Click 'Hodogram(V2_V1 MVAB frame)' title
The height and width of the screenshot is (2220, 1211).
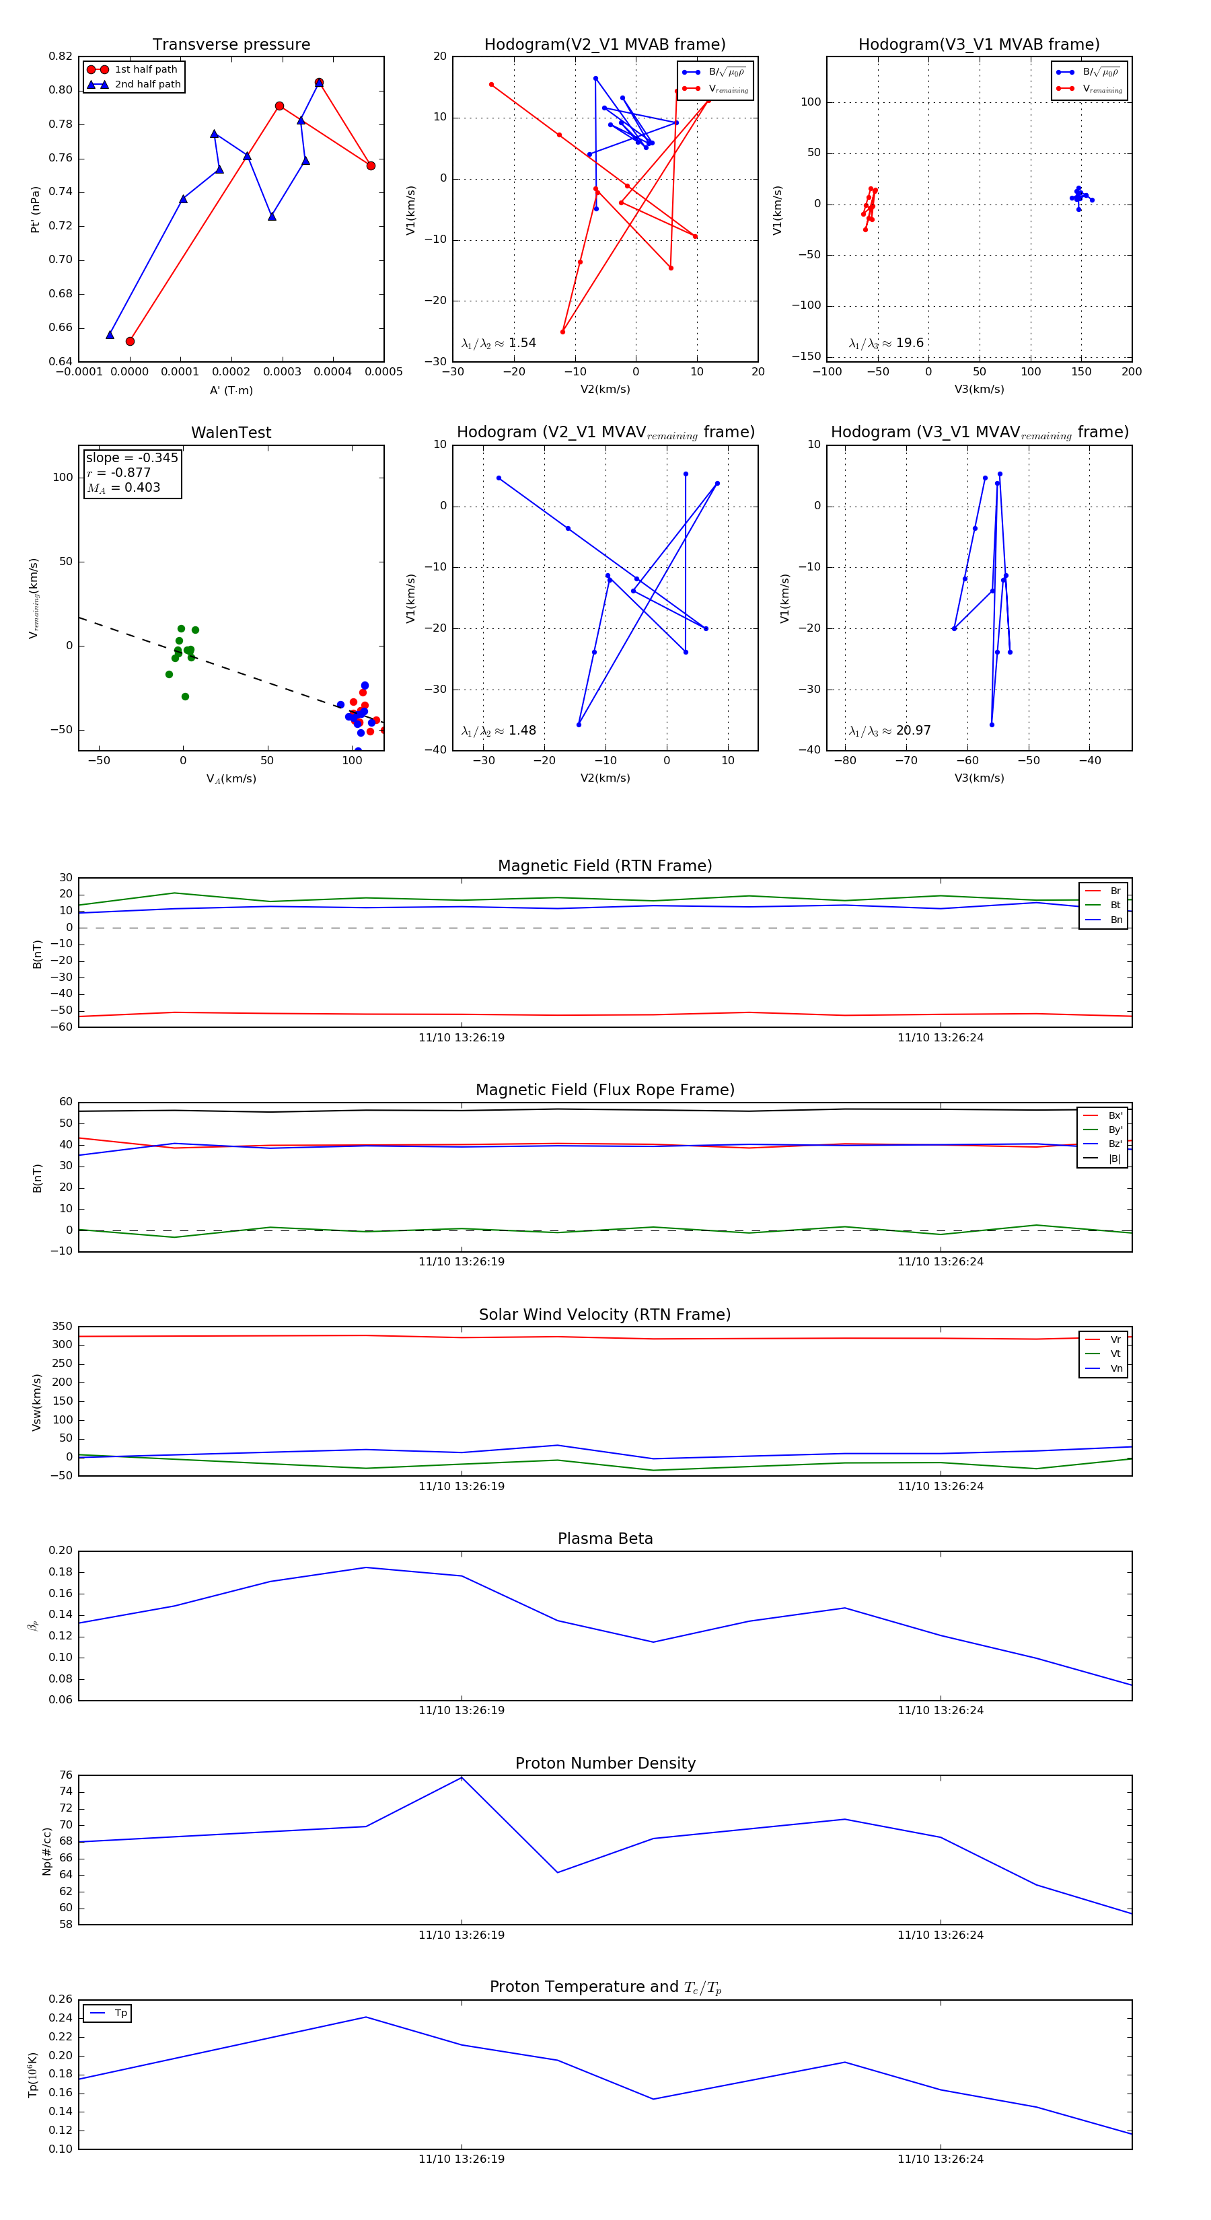[605, 45]
